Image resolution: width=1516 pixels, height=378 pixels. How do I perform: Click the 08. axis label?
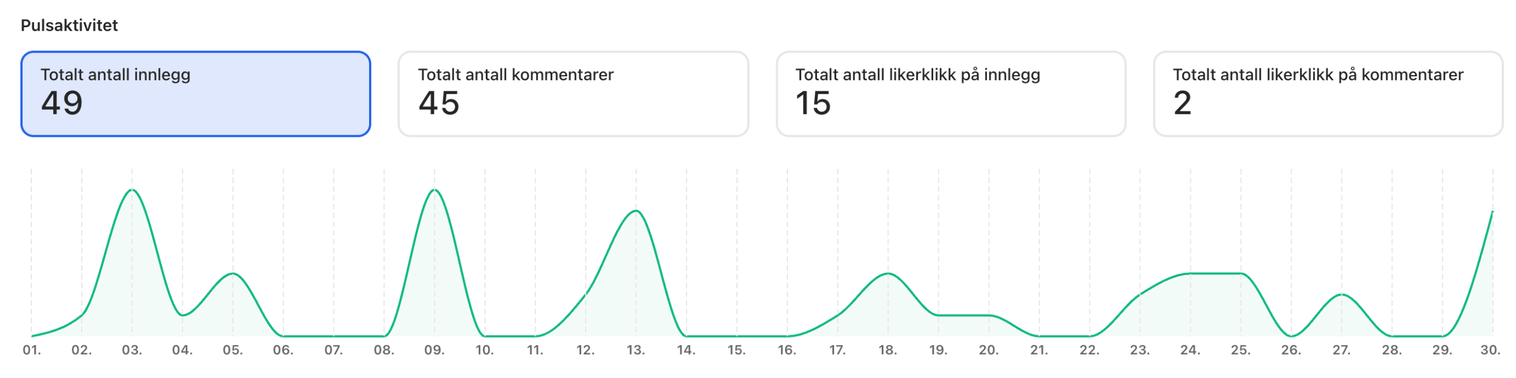(384, 350)
